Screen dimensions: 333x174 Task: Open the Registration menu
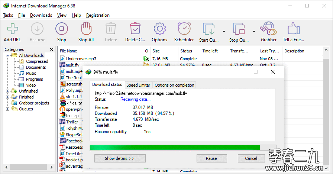coord(98,15)
